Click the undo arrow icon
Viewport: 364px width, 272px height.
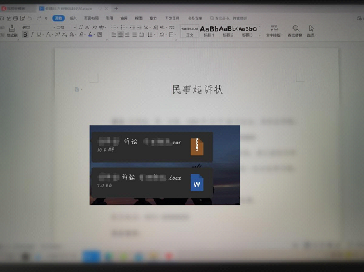click(x=30, y=18)
